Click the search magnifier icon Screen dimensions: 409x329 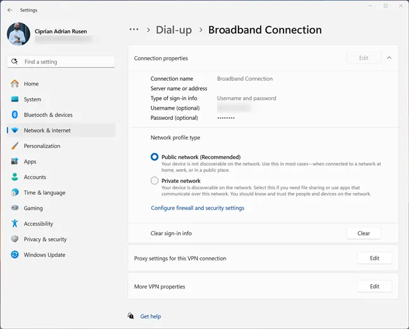(15, 62)
